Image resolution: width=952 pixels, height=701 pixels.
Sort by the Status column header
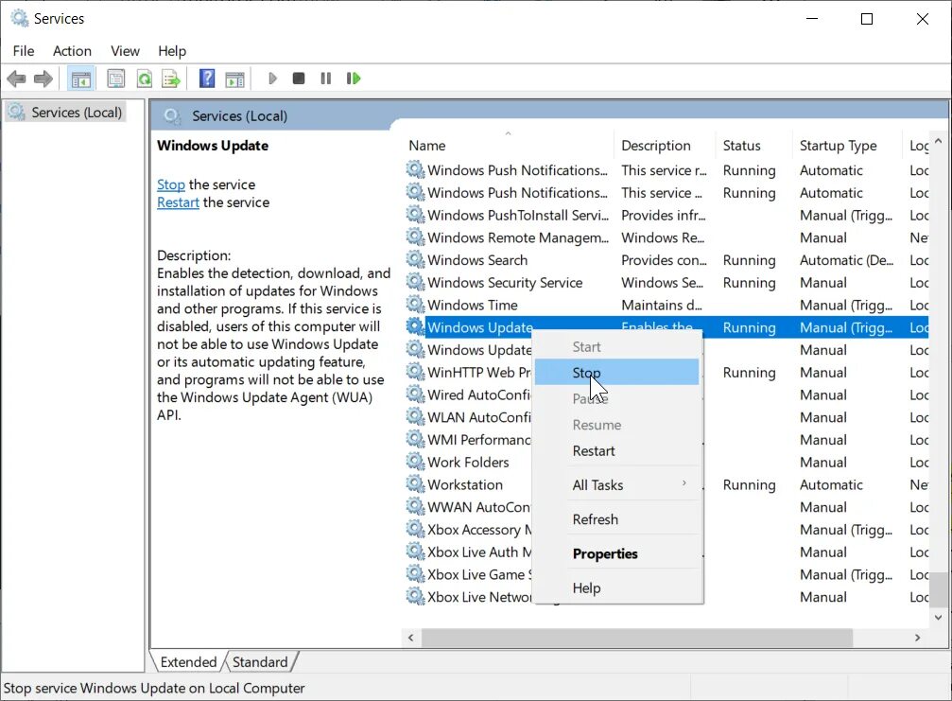pos(754,145)
